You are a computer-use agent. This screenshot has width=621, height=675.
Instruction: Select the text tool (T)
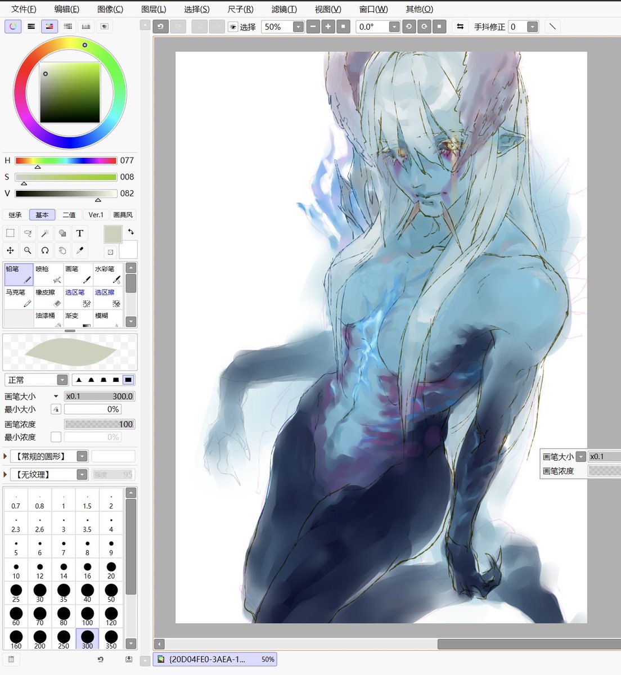80,233
